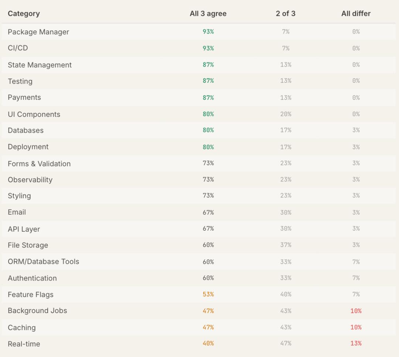The width and height of the screenshot is (399, 357).
Task: Click the API Layer category name
Action: [x=24, y=229]
